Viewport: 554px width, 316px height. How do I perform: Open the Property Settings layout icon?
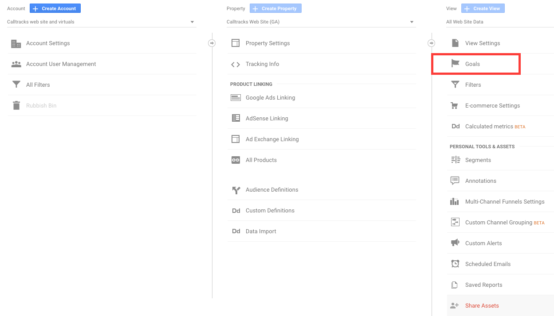(236, 43)
